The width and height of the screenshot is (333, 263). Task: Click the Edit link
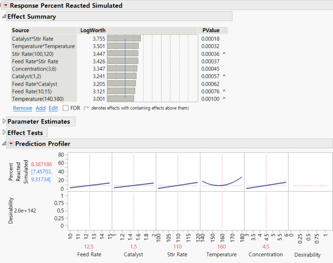pyautogui.click(x=53, y=108)
